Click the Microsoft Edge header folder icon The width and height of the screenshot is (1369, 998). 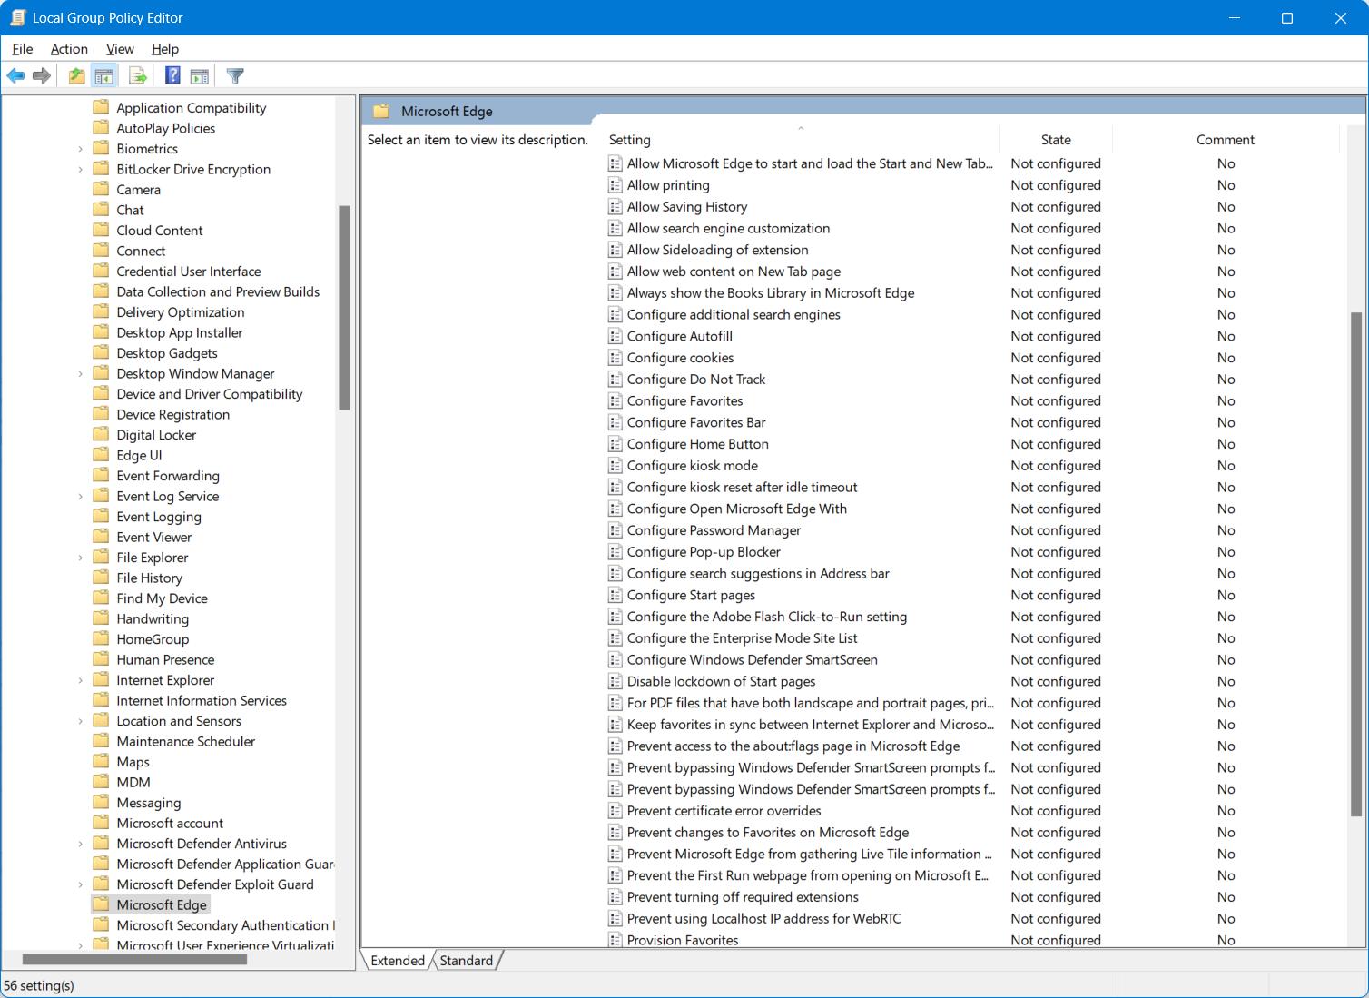click(x=381, y=111)
